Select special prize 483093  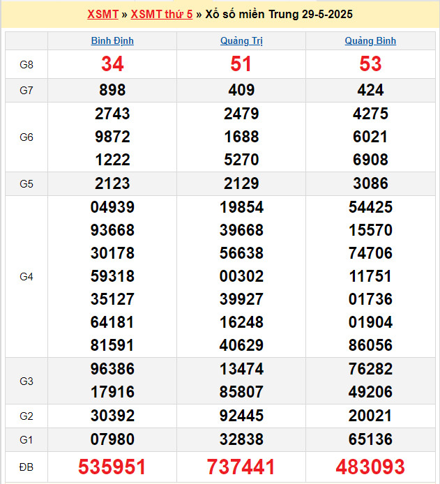pos(370,467)
